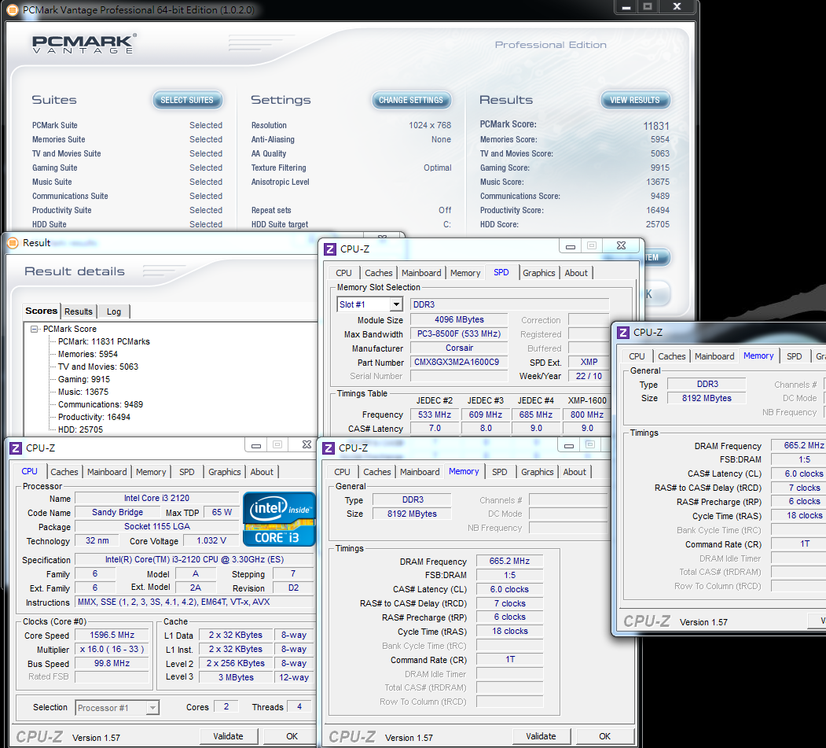The height and width of the screenshot is (748, 826).
Task: Select 'HDD: 25705' tree row
Action: click(81, 429)
